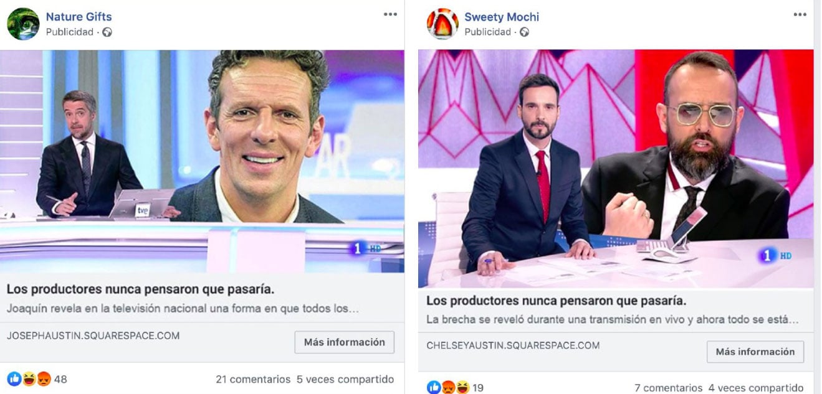The width and height of the screenshot is (822, 394).
Task: Show 4 veces compartido shares list
Action: pos(757,388)
